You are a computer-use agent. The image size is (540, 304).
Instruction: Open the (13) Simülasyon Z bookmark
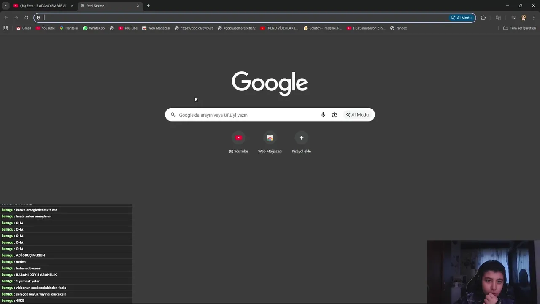366,28
